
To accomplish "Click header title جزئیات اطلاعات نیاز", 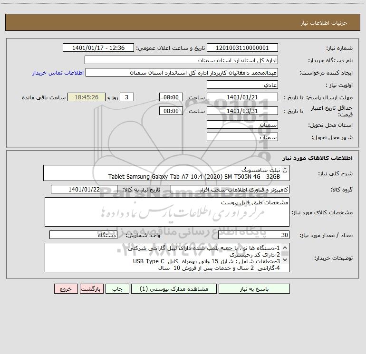I will click(324, 23).
